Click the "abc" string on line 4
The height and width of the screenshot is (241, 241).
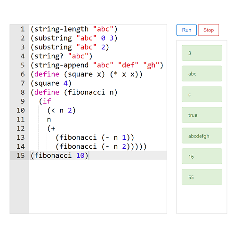click(78, 56)
